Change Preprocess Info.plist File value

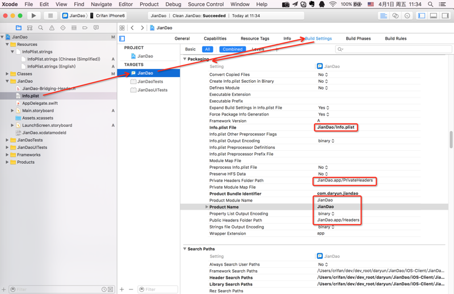(323, 167)
